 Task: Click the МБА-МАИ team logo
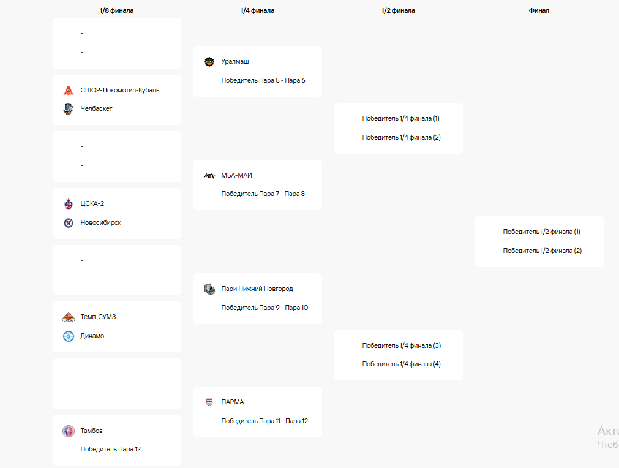tap(209, 176)
